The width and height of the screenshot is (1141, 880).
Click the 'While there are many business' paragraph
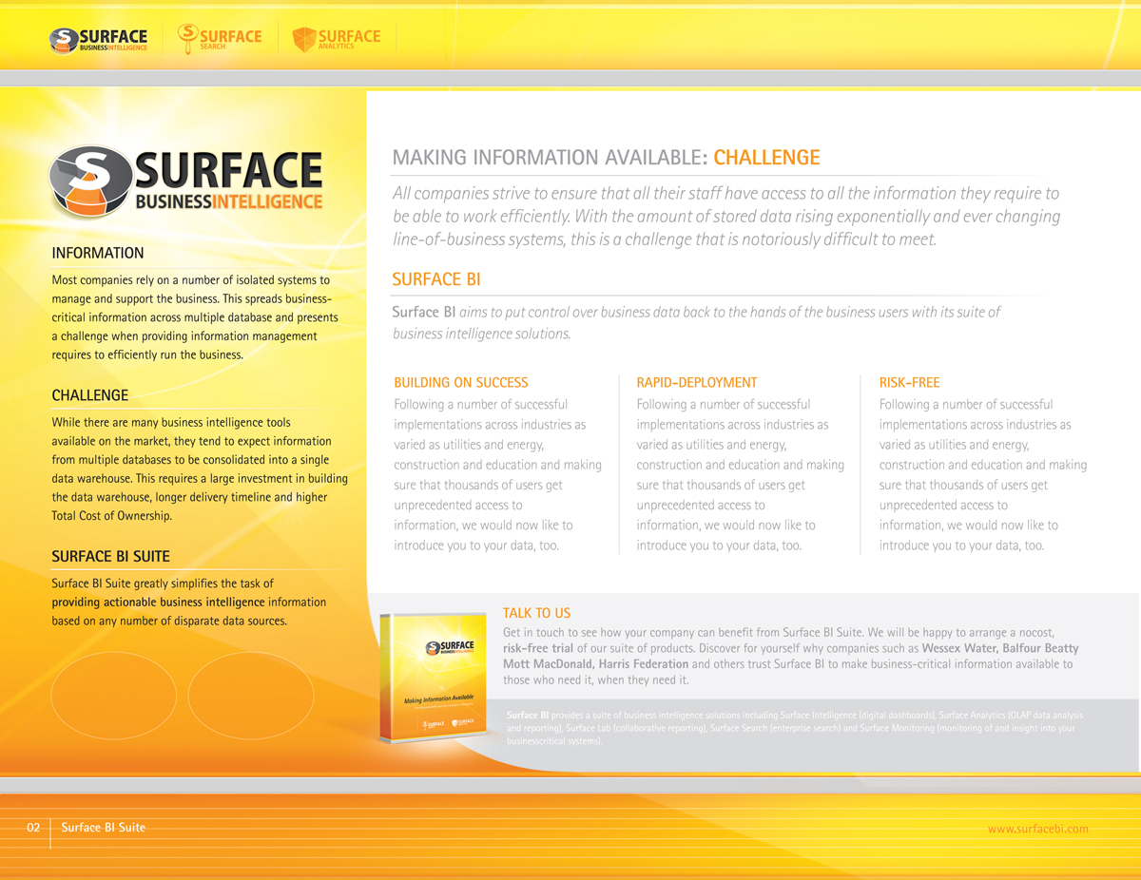point(200,469)
